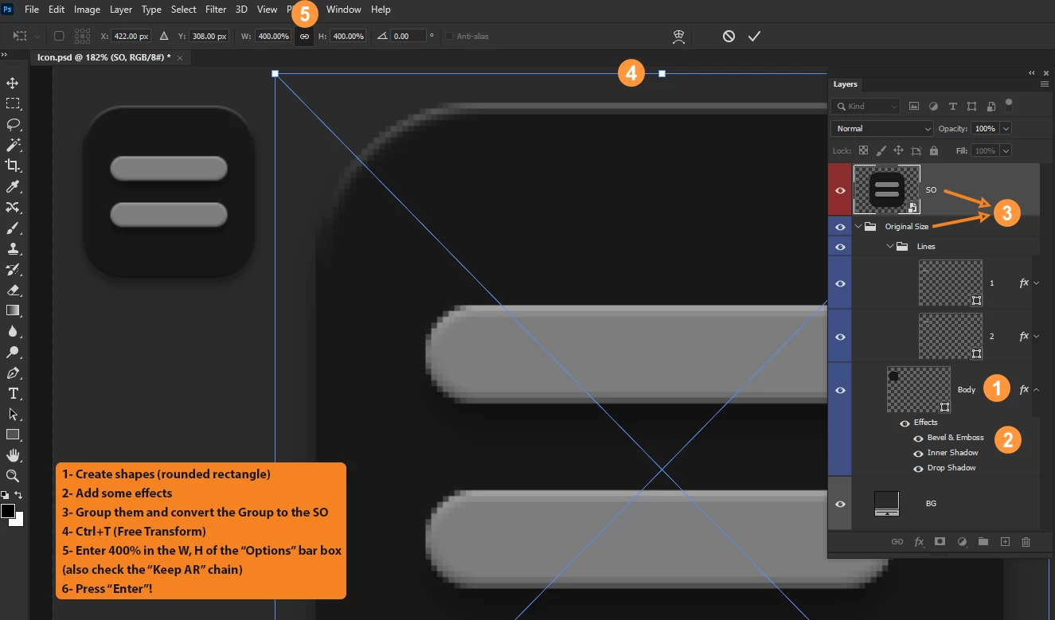Filter layers by smart objects icon
This screenshot has width=1055, height=620.
tap(991, 106)
